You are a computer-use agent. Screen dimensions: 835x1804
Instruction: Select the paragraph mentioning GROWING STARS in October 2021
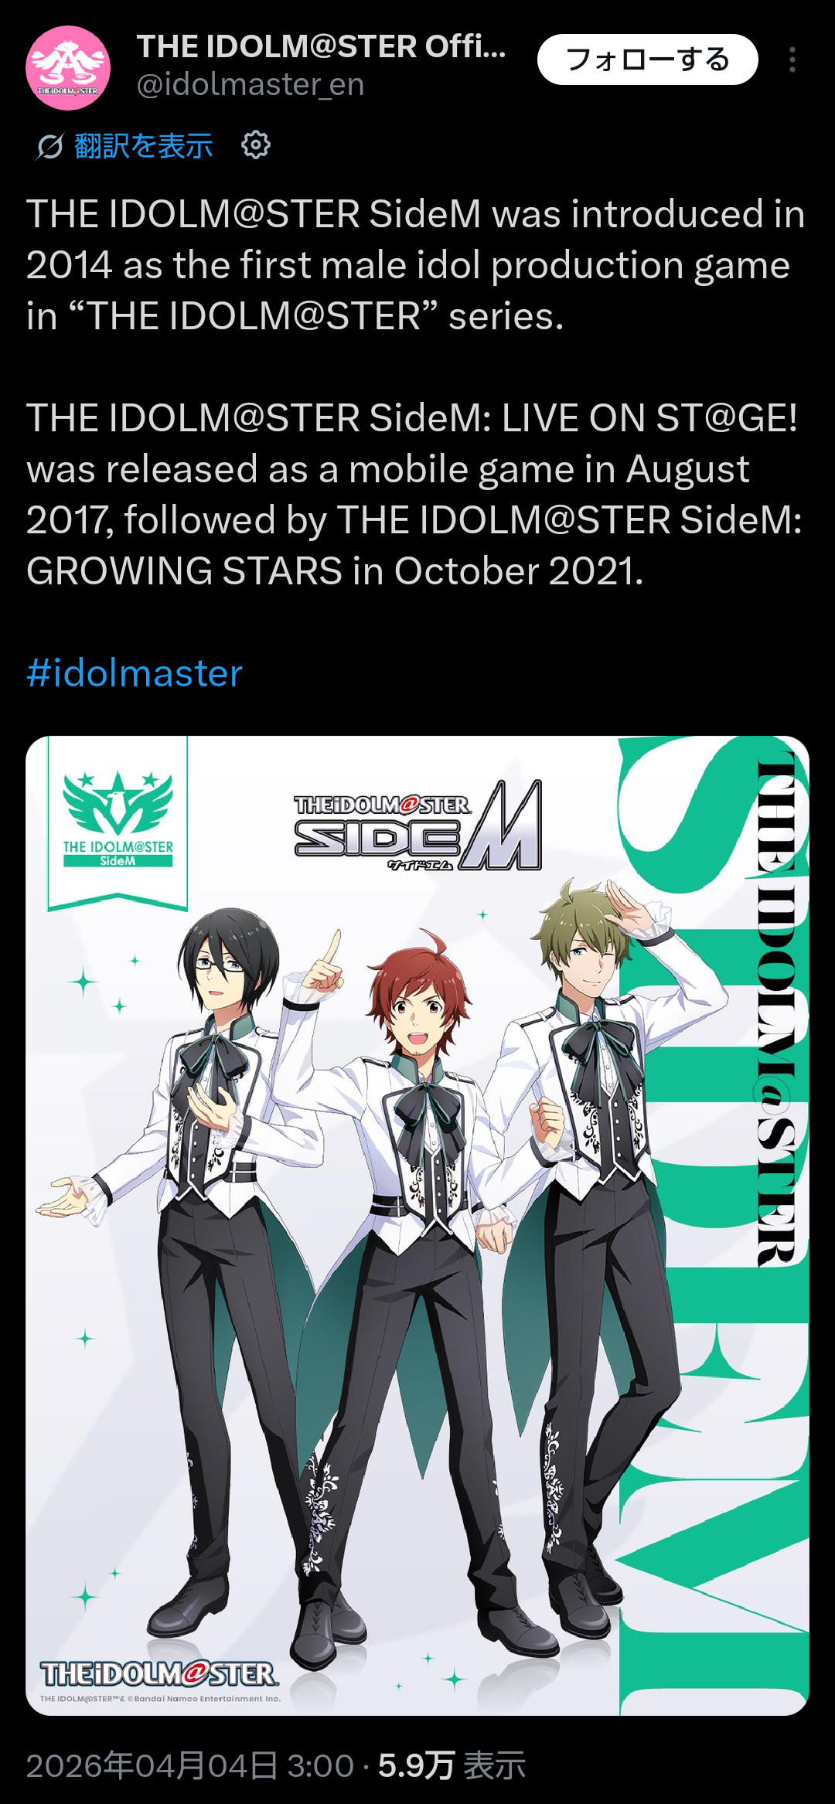414,495
